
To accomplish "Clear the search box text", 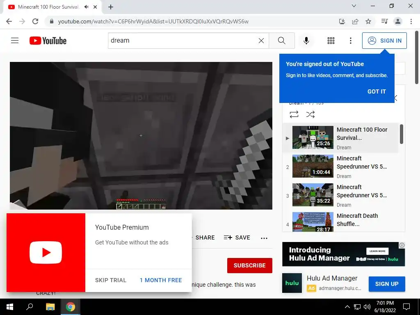I will [x=261, y=41].
